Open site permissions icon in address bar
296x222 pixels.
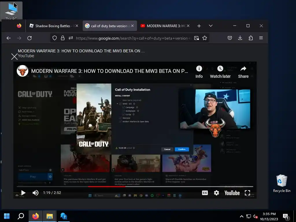point(71,38)
